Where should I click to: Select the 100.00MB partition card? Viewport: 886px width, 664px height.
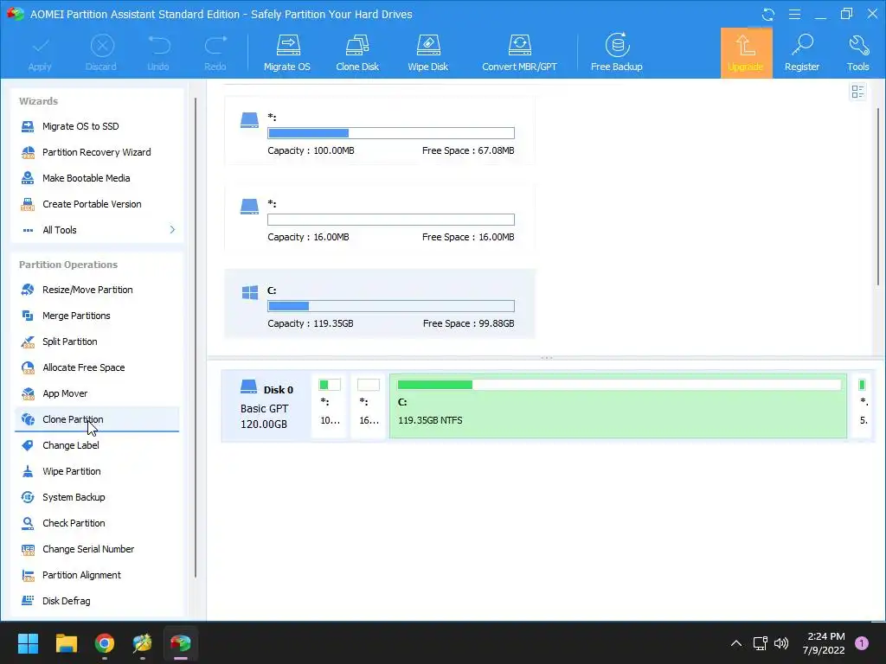click(380, 131)
